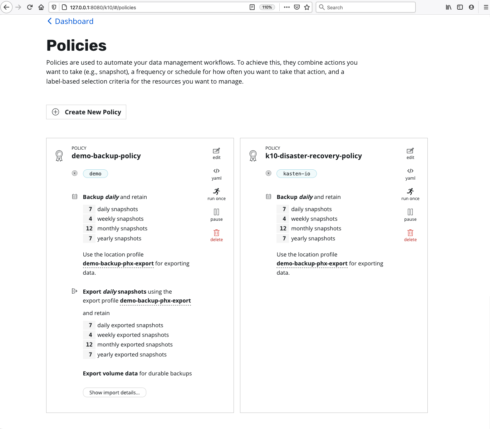The width and height of the screenshot is (490, 429).
Task: Click the 110% zoom level control
Action: [x=267, y=7]
